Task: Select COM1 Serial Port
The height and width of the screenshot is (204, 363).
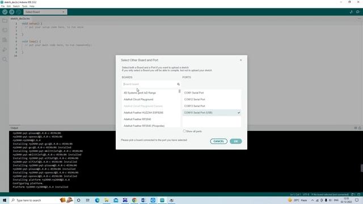Action: [212, 93]
